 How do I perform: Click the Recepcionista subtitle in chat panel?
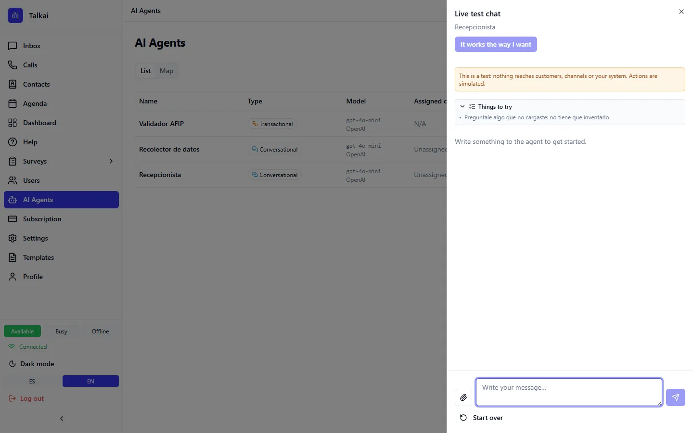coord(475,27)
